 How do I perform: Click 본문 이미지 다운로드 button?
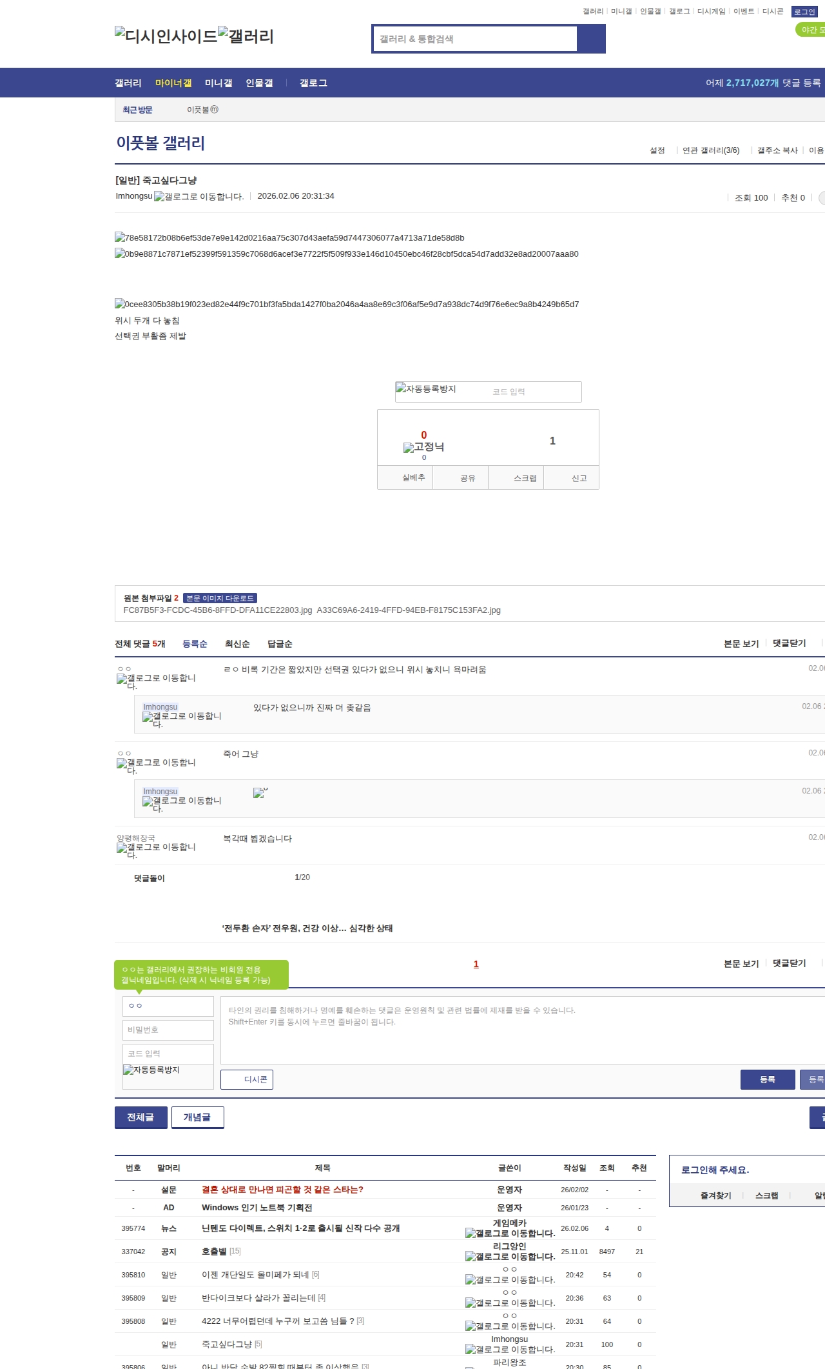tap(220, 598)
